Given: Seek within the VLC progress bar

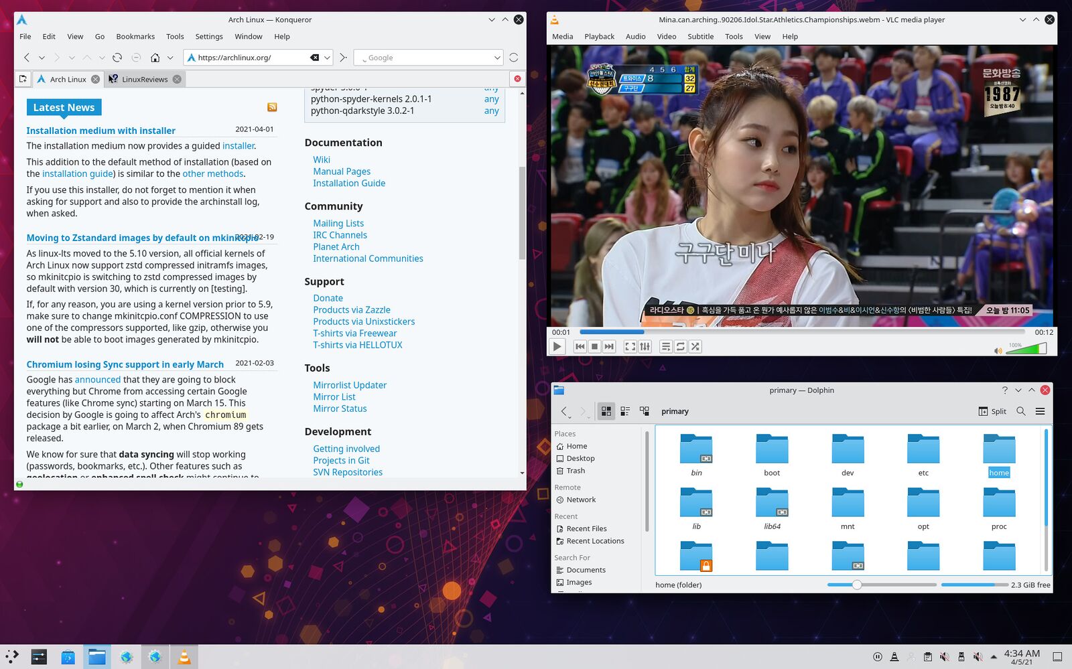Looking at the screenshot, I should click(802, 331).
